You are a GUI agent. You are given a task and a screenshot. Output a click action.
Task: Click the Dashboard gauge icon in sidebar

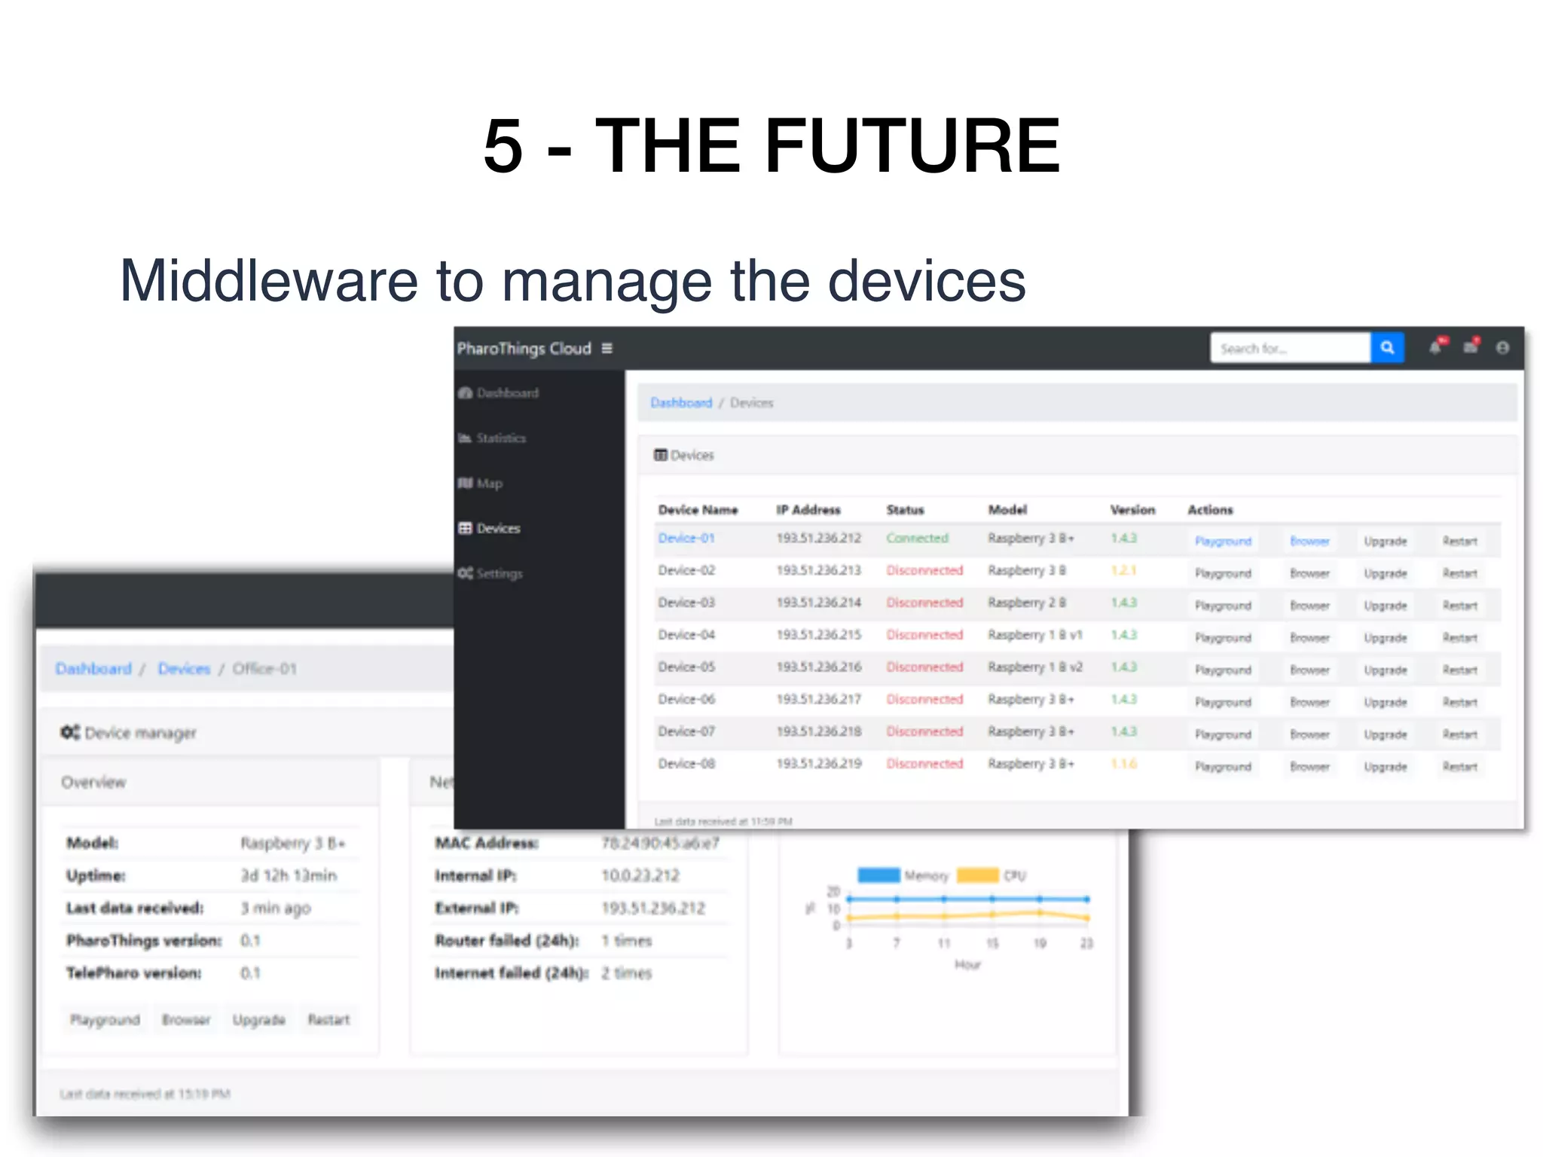click(465, 392)
